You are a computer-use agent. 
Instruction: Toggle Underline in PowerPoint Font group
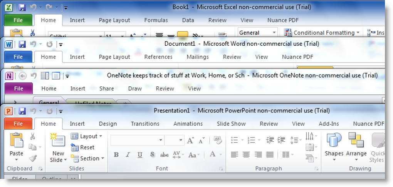(x=140, y=155)
